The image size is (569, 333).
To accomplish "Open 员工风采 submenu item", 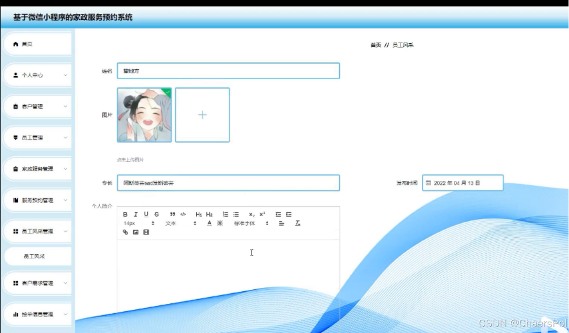I will 38,256.
